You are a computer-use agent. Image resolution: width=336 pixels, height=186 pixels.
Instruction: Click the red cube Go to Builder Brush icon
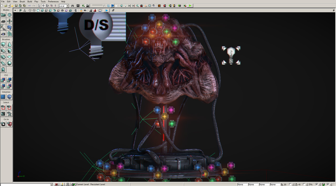point(9,124)
